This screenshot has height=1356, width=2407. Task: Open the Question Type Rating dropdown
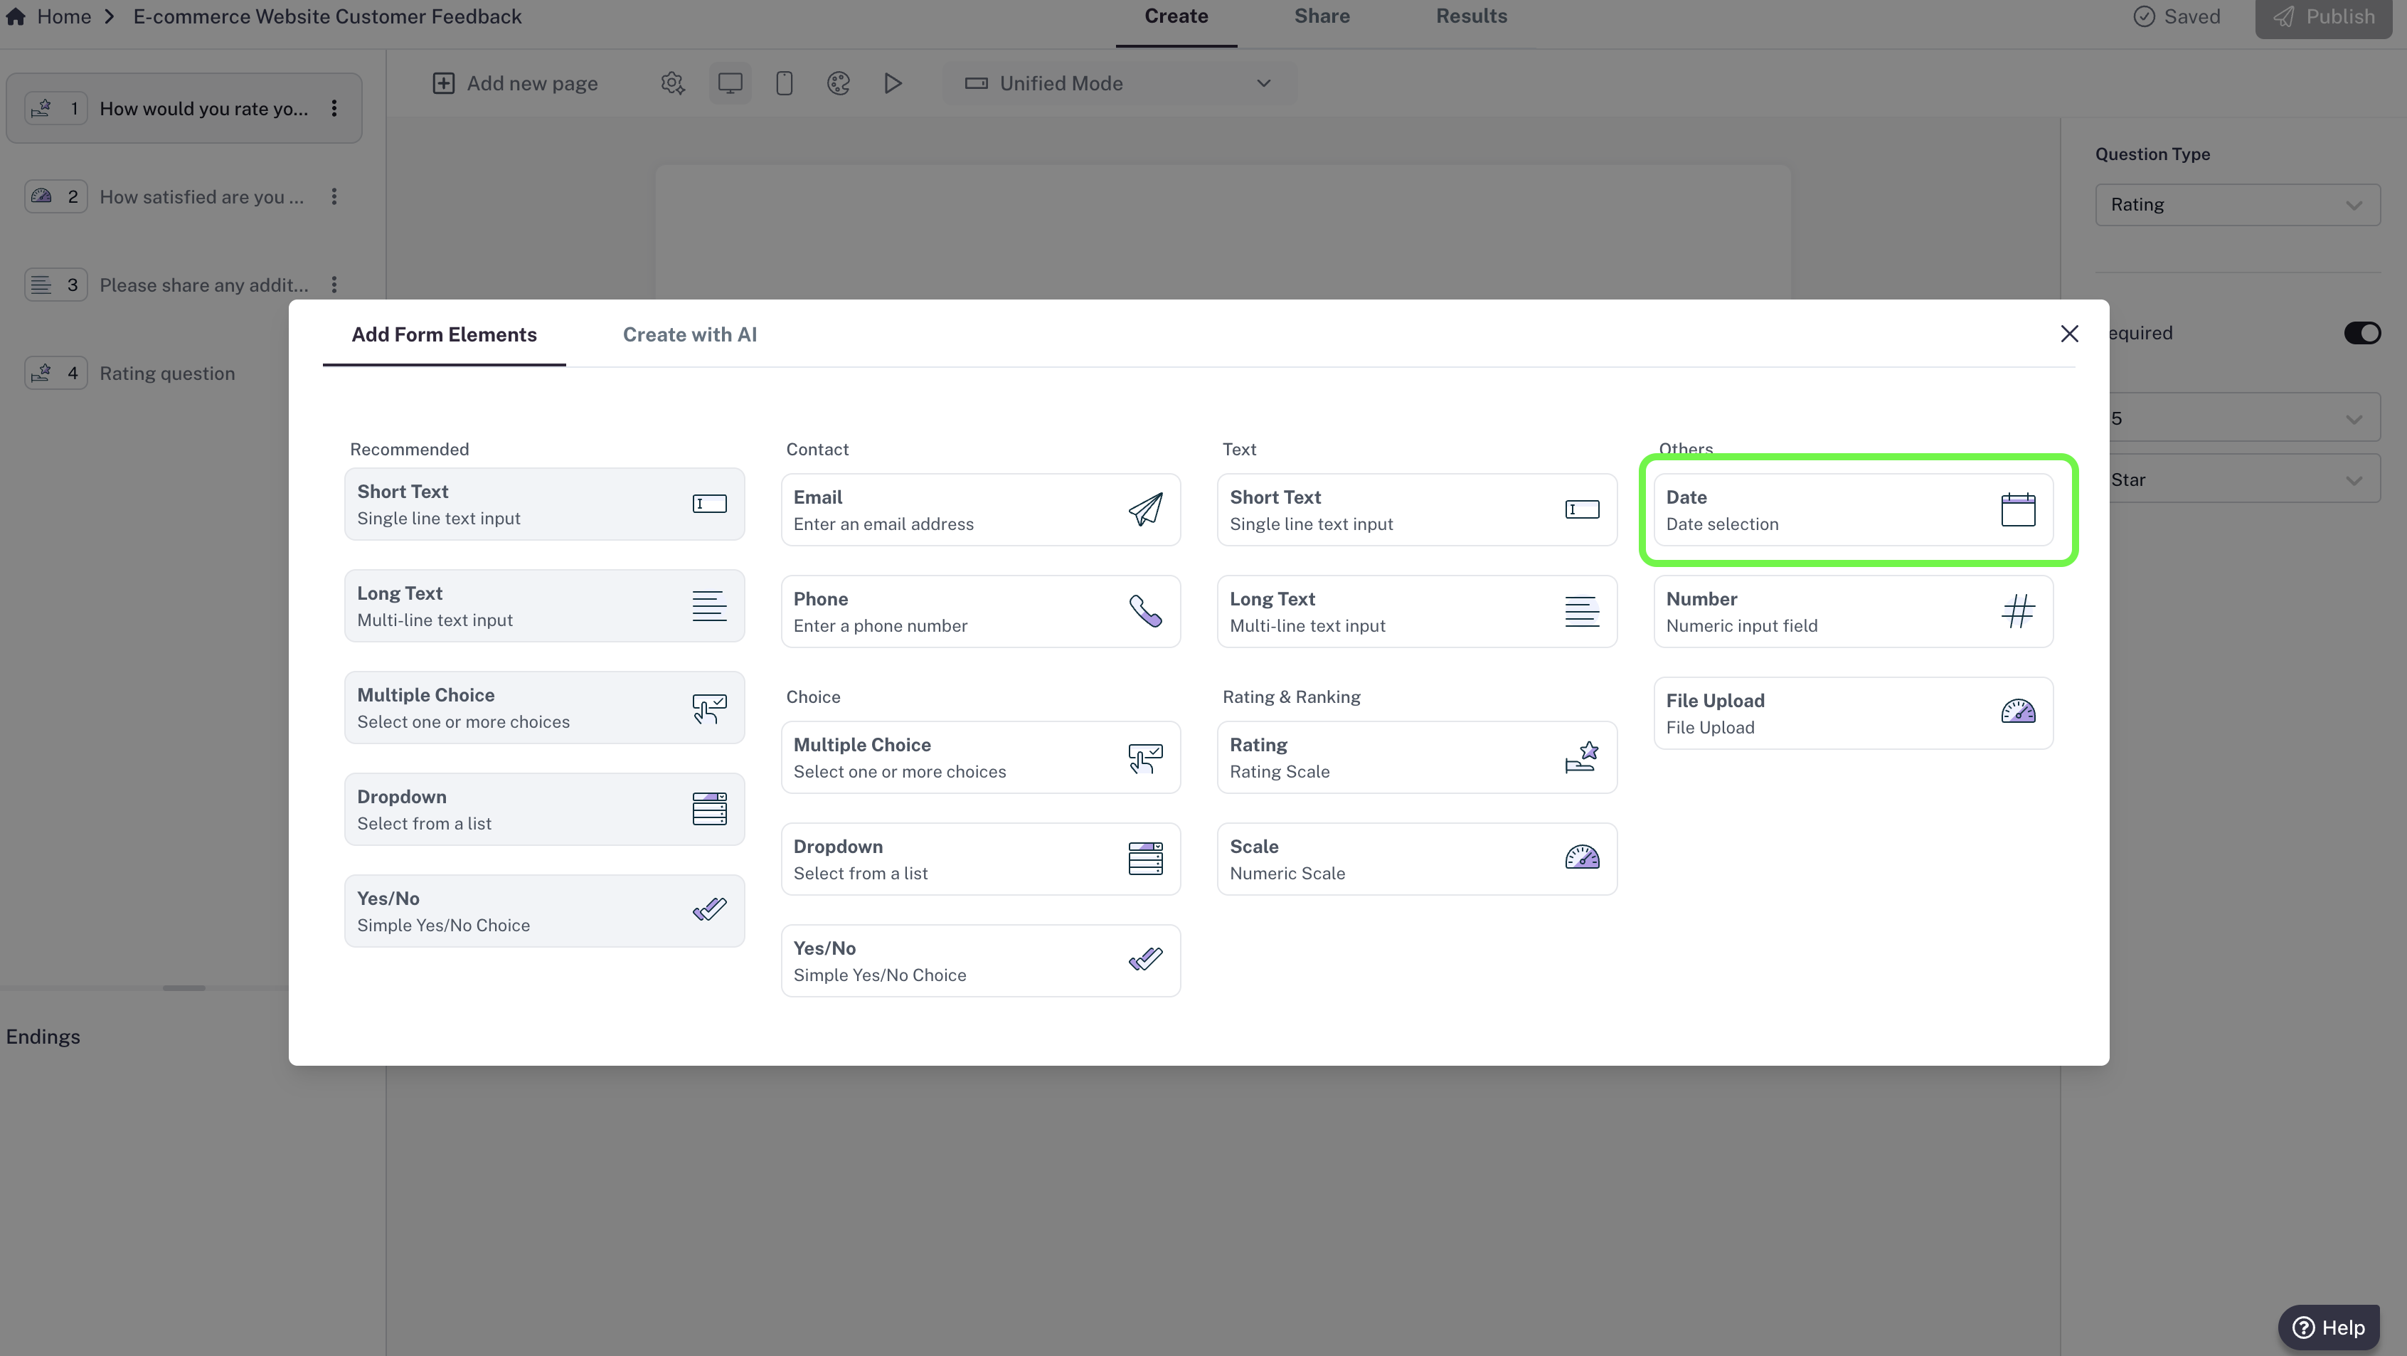(2237, 205)
